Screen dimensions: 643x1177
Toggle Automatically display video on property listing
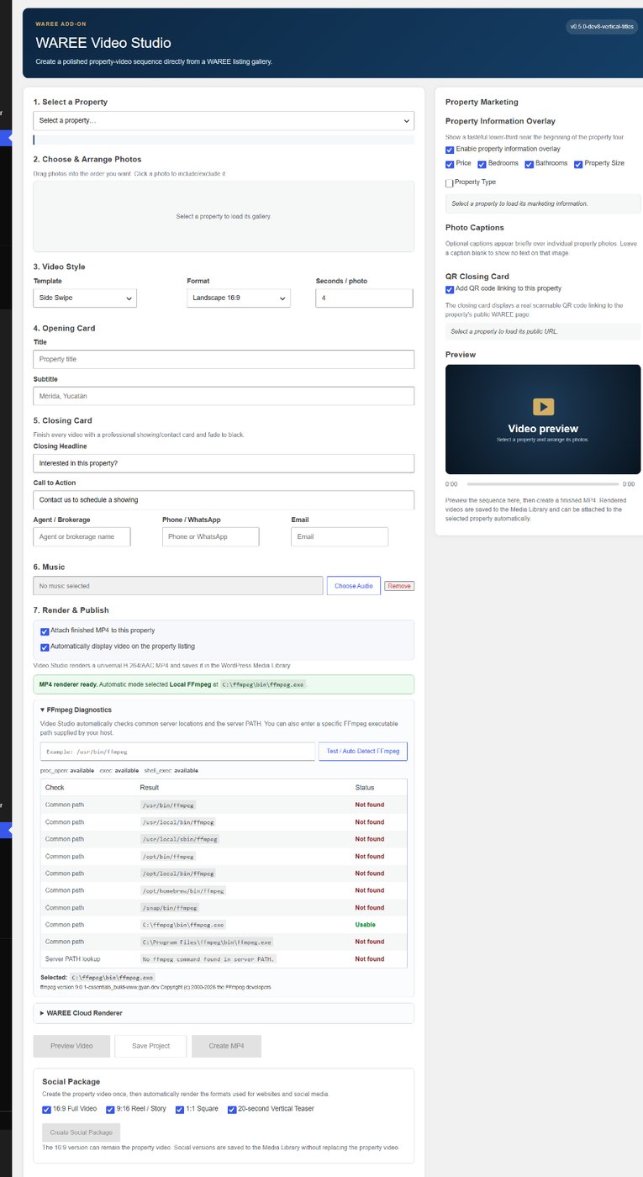45,647
